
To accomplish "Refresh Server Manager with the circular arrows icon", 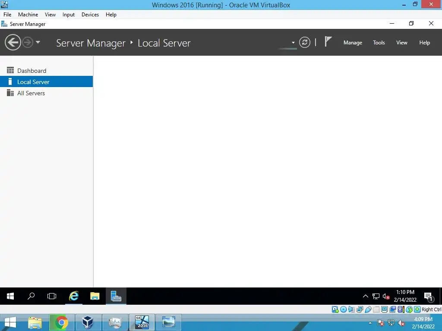I will 304,43.
